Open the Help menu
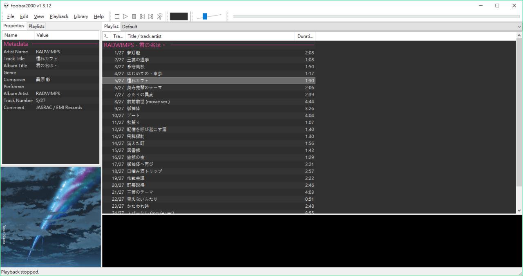The height and width of the screenshot is (276, 523). tap(99, 16)
